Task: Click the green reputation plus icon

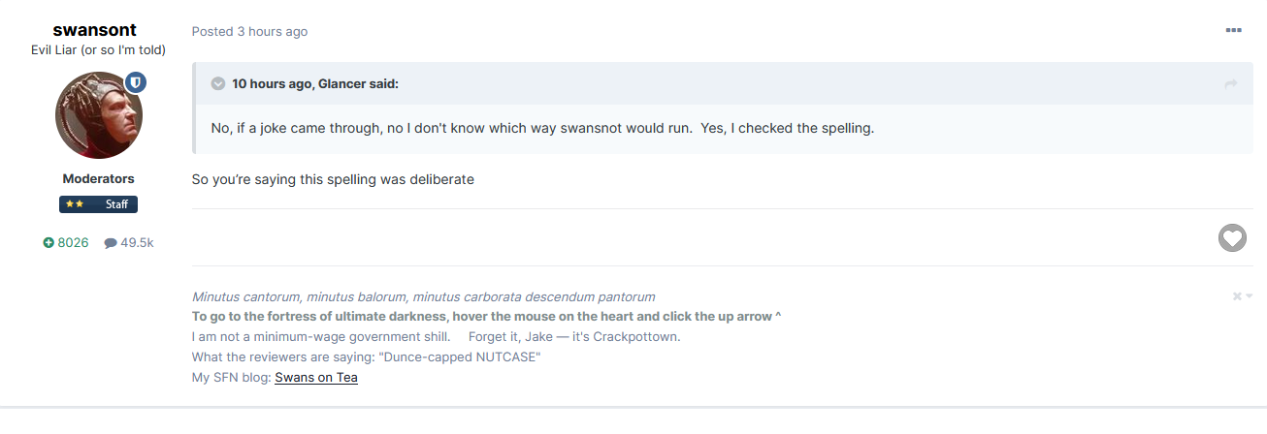Action: click(x=49, y=243)
